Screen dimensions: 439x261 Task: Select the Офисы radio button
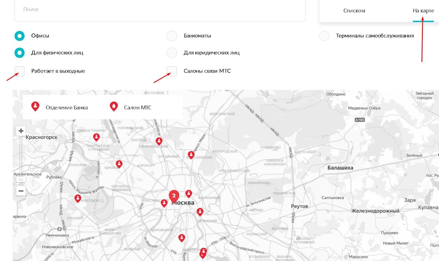point(19,36)
